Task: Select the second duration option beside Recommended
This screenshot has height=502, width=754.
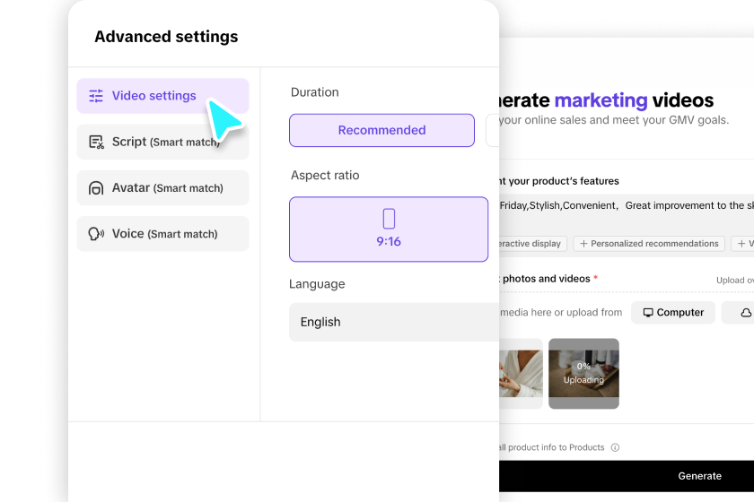Action: pos(492,130)
